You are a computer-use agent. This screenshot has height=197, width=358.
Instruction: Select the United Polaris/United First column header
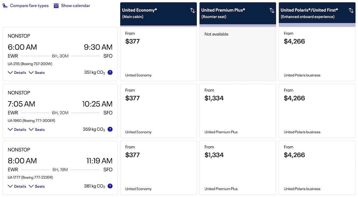coord(313,13)
